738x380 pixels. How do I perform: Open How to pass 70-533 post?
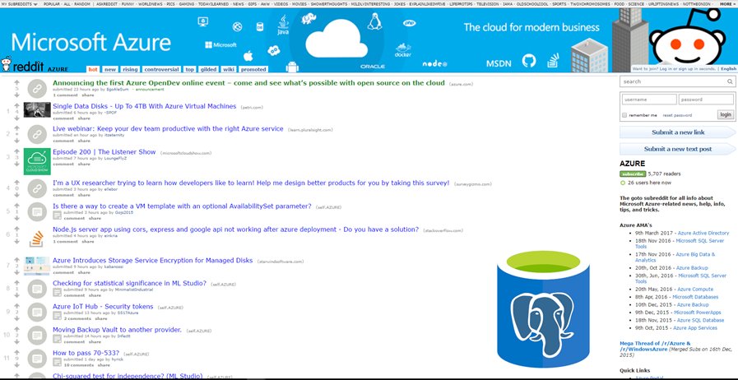[x=86, y=353]
